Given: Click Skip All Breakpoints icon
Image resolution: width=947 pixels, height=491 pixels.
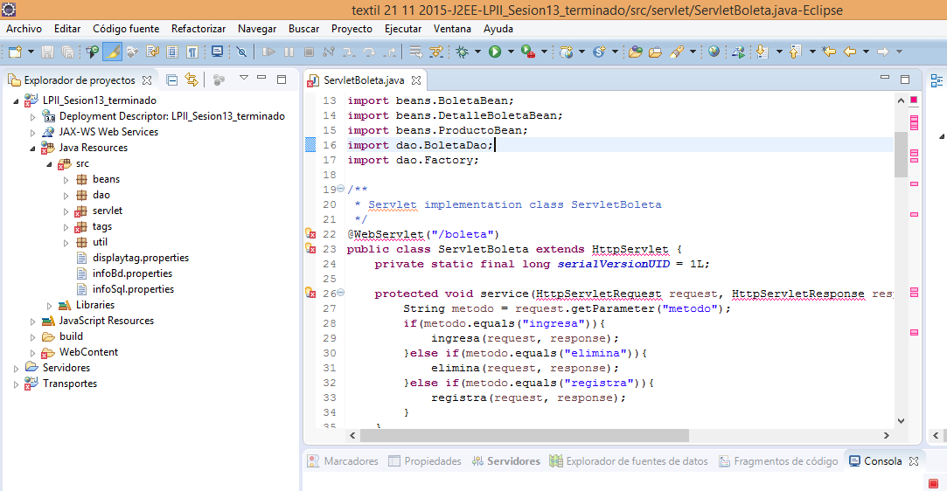Looking at the screenshot, I should [242, 52].
